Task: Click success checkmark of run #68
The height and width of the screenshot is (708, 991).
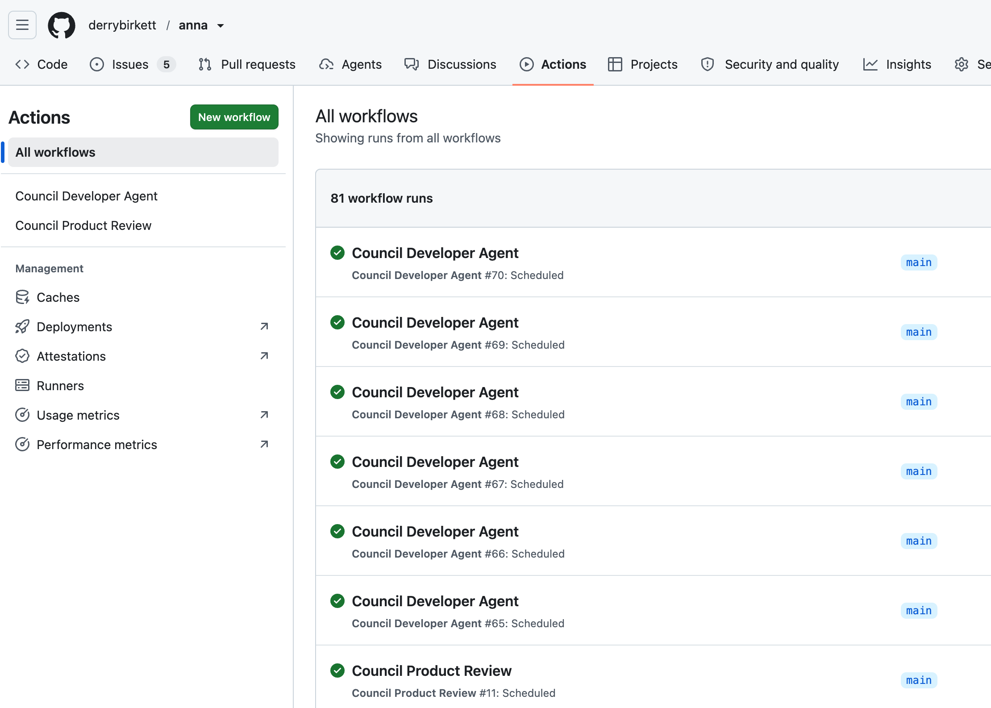Action: [x=337, y=392]
